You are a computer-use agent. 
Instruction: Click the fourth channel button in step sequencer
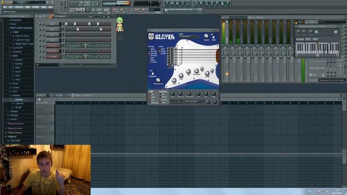pyautogui.click(x=53, y=40)
